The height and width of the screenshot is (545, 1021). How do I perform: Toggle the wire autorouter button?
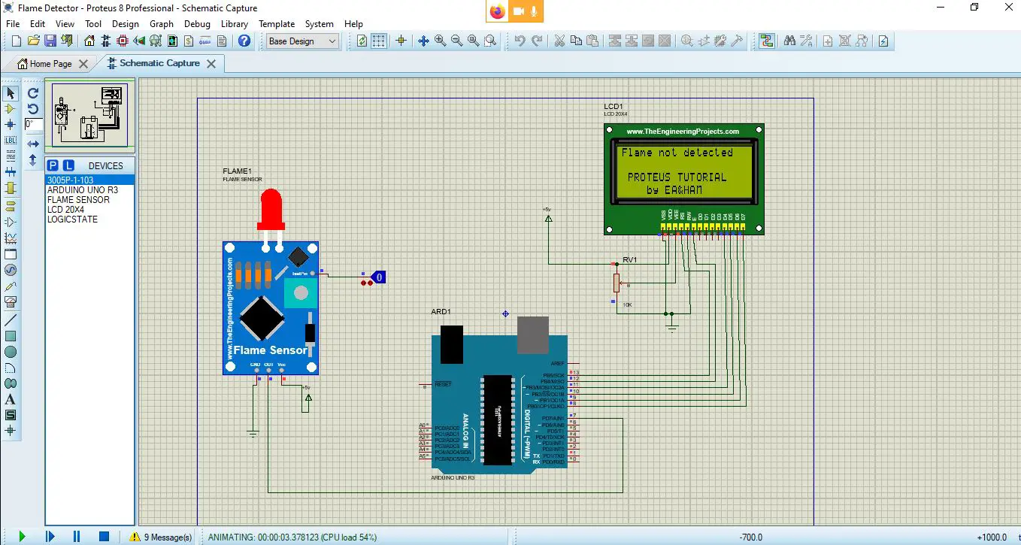coord(766,41)
